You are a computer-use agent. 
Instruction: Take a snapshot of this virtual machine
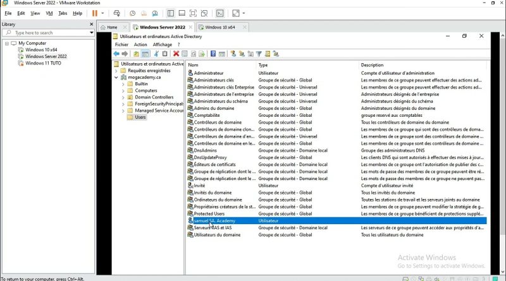pyautogui.click(x=132, y=13)
